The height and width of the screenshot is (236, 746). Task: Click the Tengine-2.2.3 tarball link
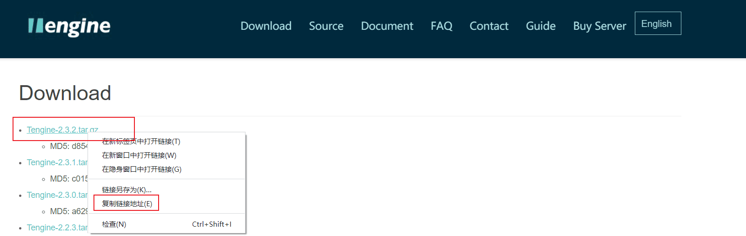pyautogui.click(x=57, y=228)
